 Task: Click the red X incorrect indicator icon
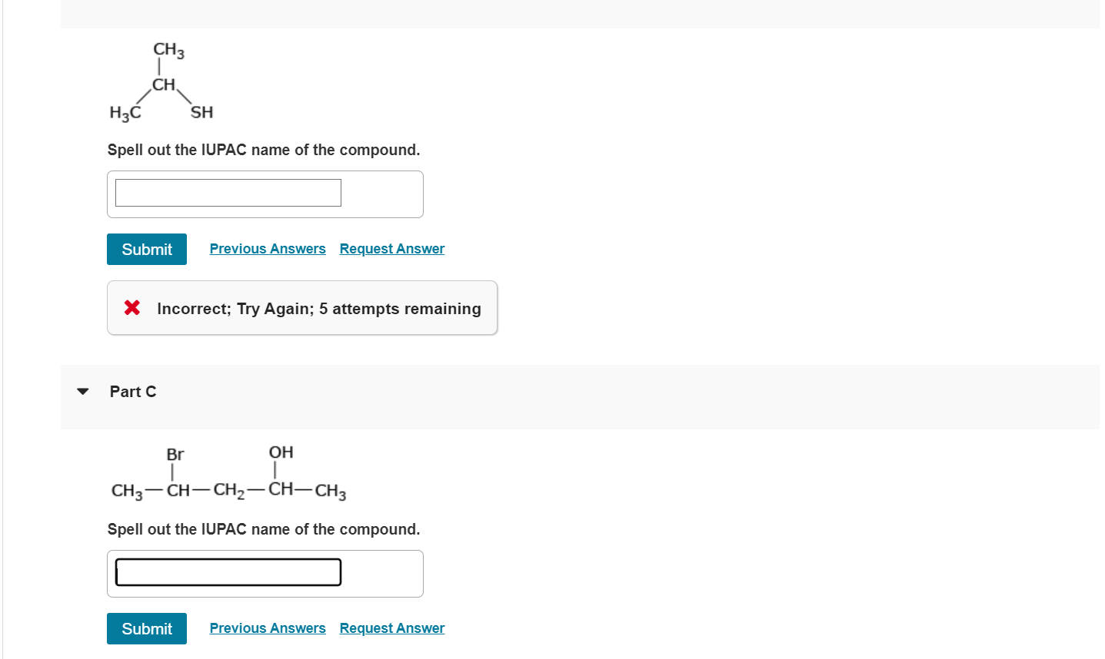click(x=131, y=308)
